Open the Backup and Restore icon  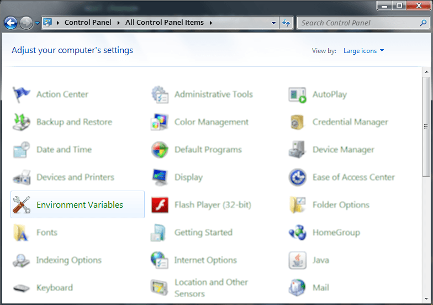point(21,122)
